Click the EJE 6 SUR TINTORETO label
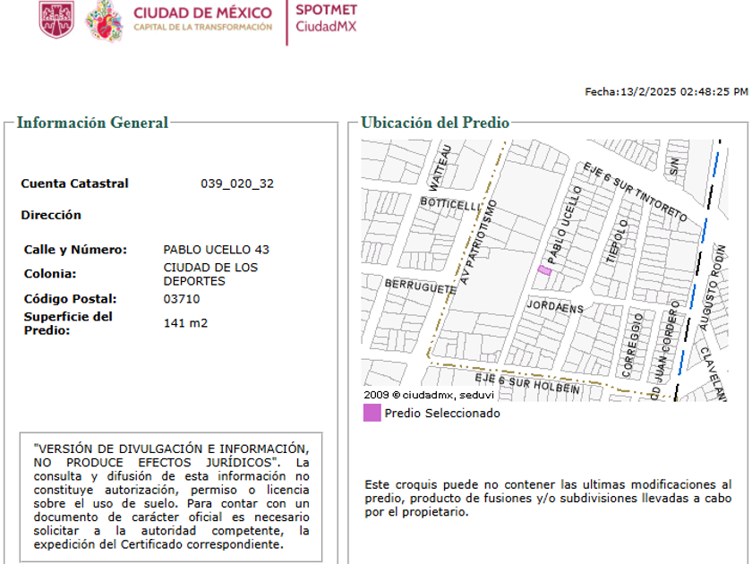The width and height of the screenshot is (752, 564). 635,192
